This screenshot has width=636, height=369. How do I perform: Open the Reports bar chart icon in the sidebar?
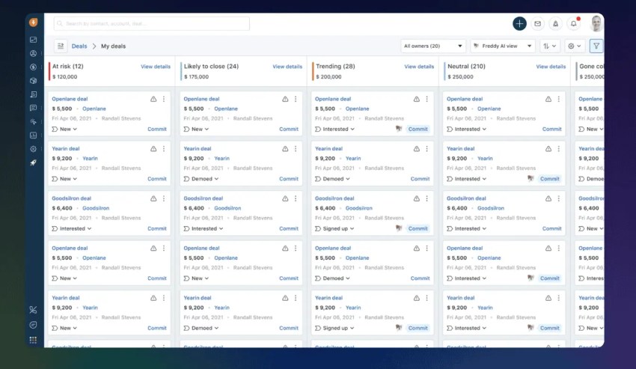tap(33, 135)
